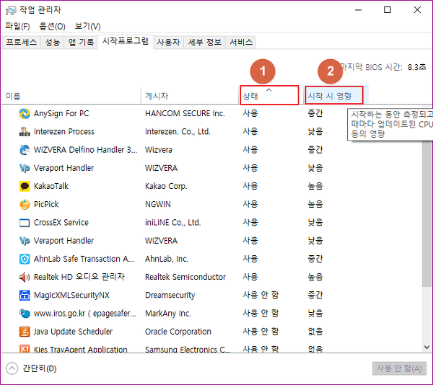Image resolution: width=433 pixels, height=385 pixels.
Task: Switch to the 앱 기록 tab
Action: (81, 43)
